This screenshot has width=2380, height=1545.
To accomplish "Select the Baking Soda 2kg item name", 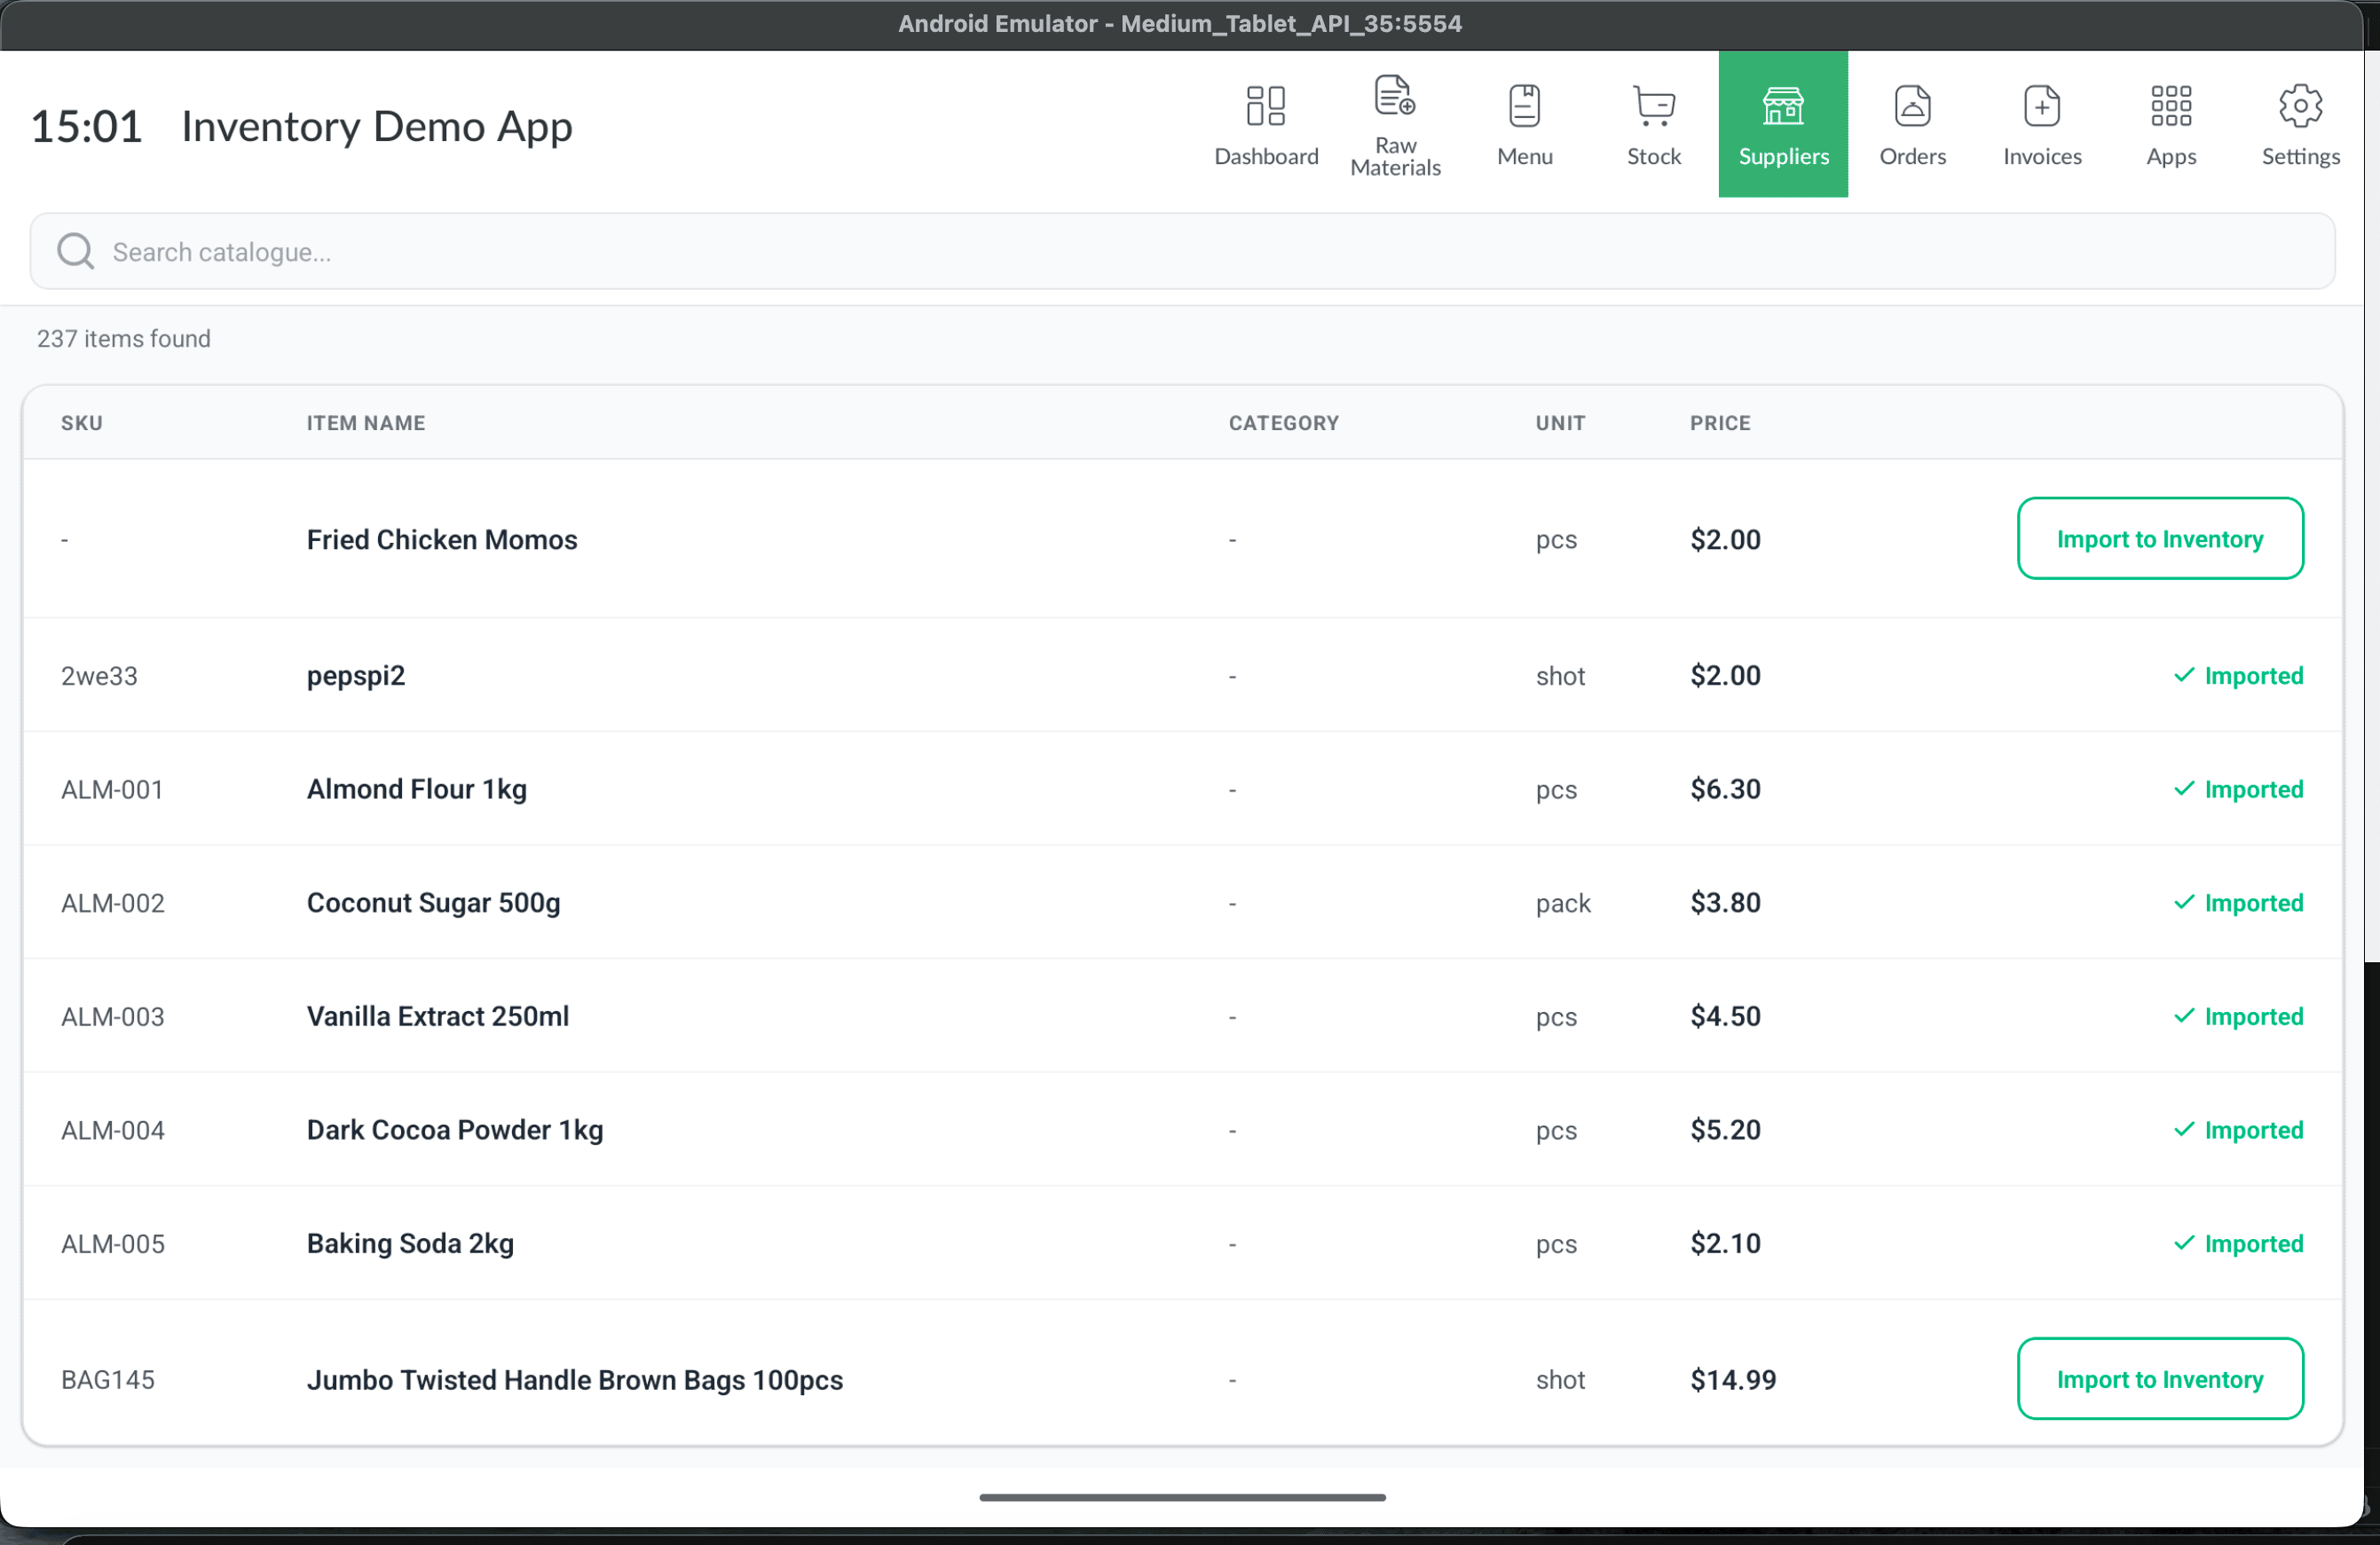I will (410, 1244).
